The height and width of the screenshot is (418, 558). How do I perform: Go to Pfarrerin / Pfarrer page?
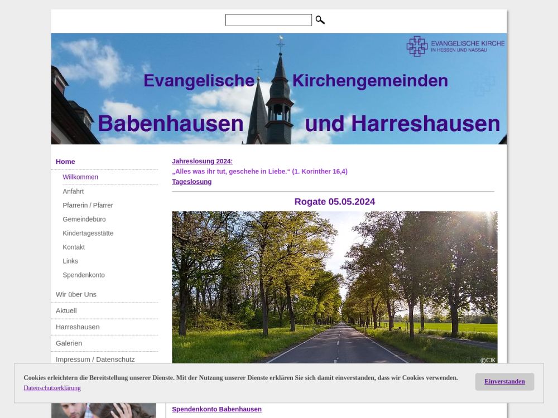(88, 205)
